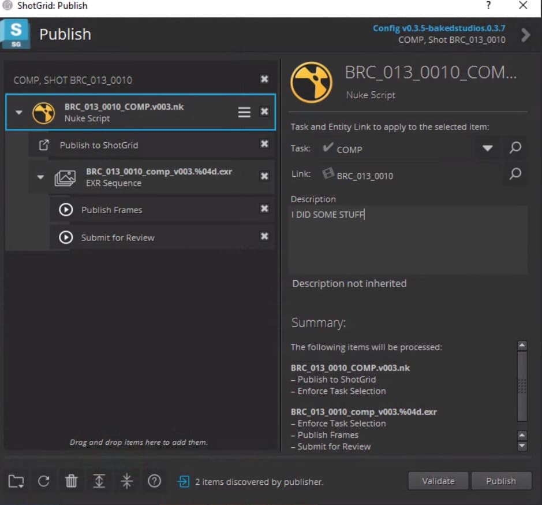The height and width of the screenshot is (505, 542).
Task: Collapse the BRC_013_0010_COMP.v003.nk tree item
Action: (x=19, y=113)
